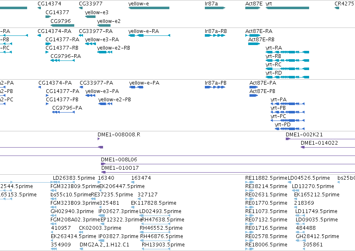
Task: Select gene CG14377 label
Action: [57, 13]
